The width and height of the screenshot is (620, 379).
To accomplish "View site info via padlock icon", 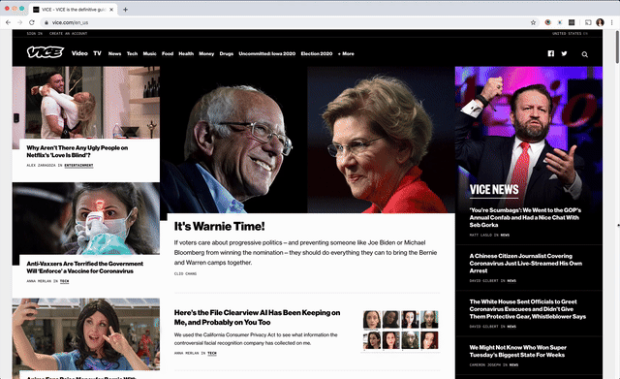I will 46,22.
